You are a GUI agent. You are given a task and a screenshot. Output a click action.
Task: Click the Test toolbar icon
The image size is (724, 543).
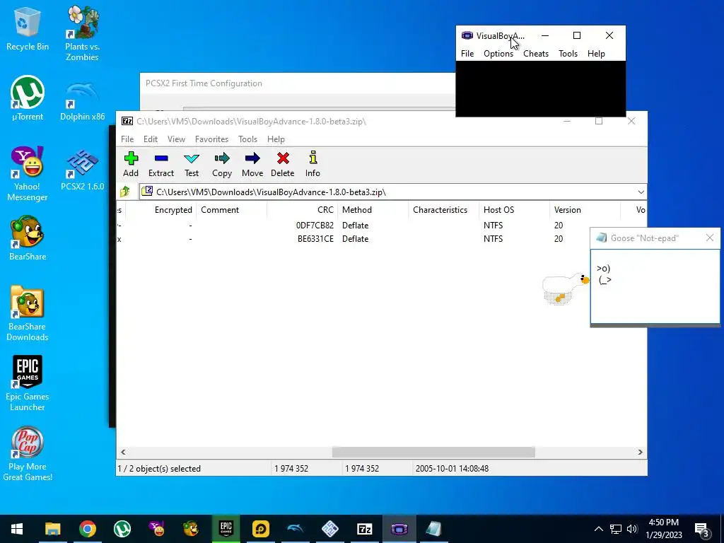[x=192, y=164]
